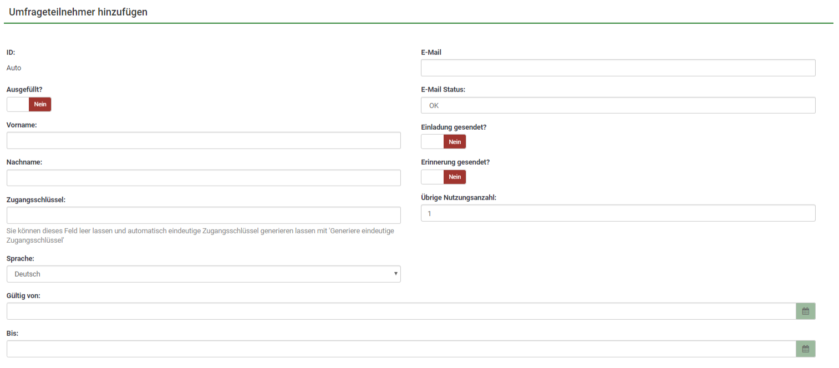Focus the E-Mail Status field containing OK
This screenshot has height=368, width=839.
point(618,105)
